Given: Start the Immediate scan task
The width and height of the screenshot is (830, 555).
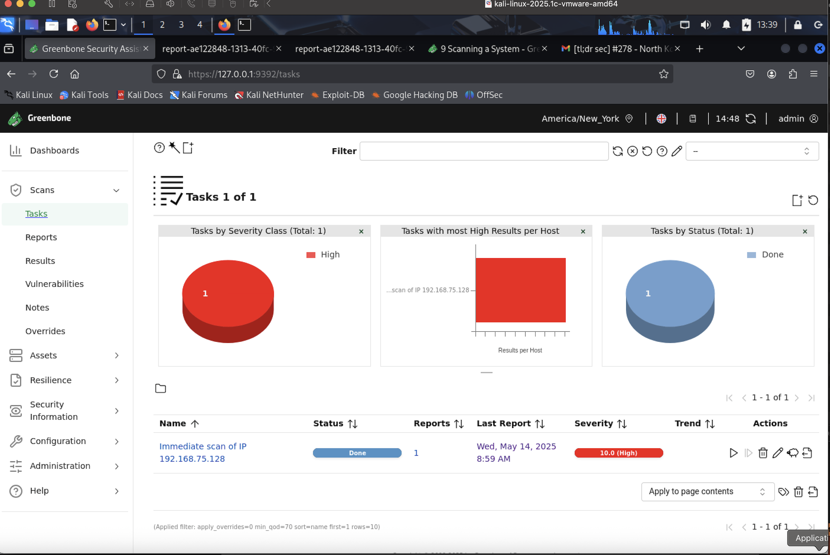Looking at the screenshot, I should pyautogui.click(x=733, y=453).
